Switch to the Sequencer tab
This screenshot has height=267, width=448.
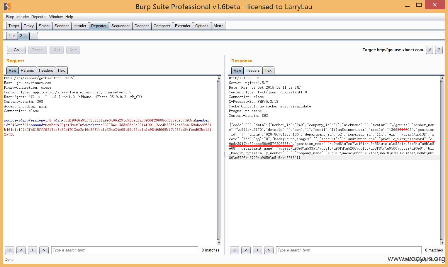click(121, 26)
